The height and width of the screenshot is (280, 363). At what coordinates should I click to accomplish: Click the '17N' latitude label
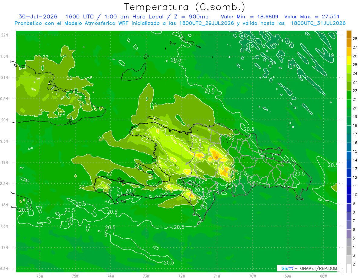5,247
